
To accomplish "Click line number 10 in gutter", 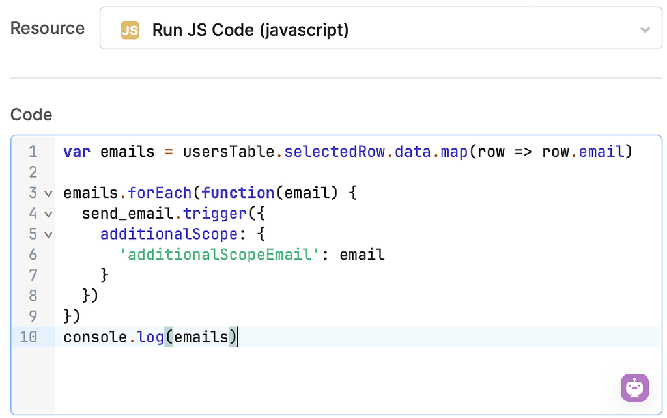I will pyautogui.click(x=29, y=337).
